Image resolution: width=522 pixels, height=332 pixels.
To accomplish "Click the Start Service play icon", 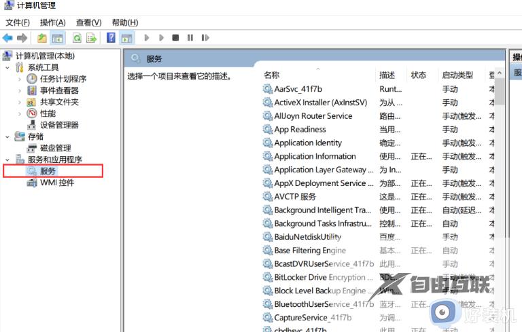I will click(147, 37).
